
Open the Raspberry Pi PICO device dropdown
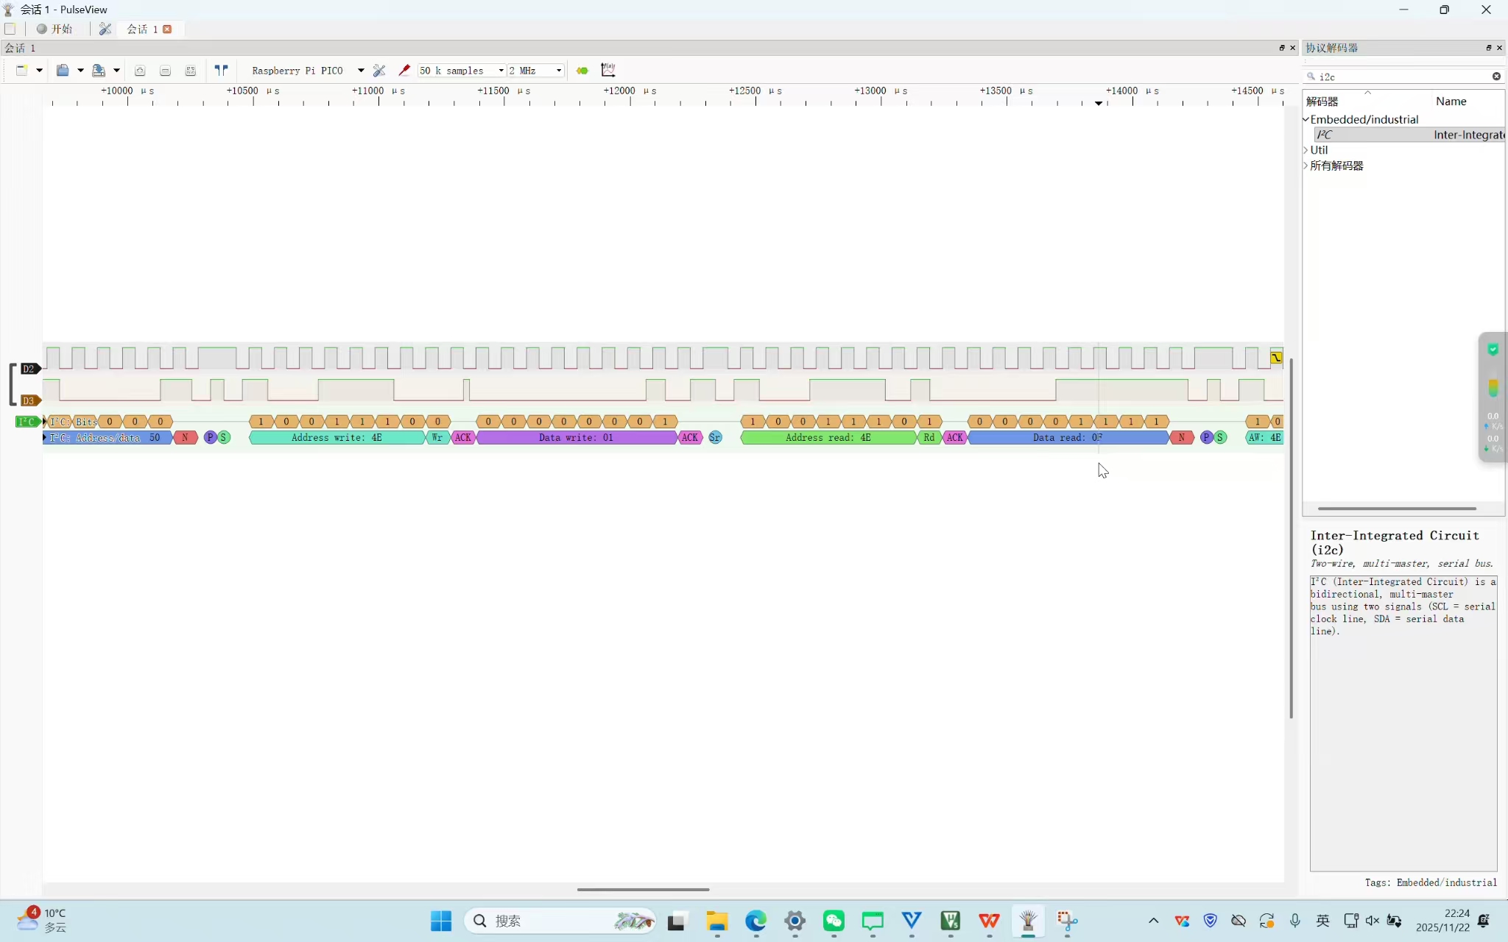[361, 71]
